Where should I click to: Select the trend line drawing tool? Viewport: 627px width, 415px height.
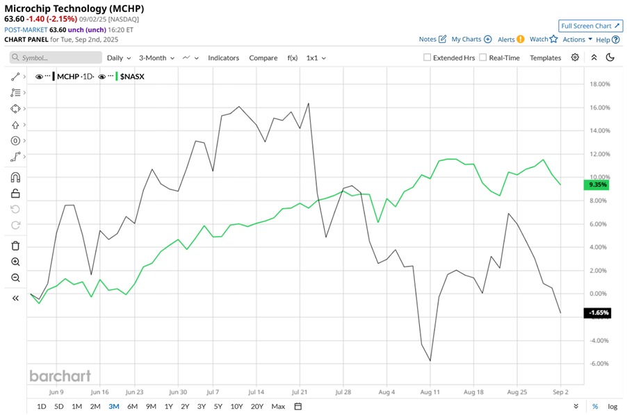pyautogui.click(x=15, y=76)
